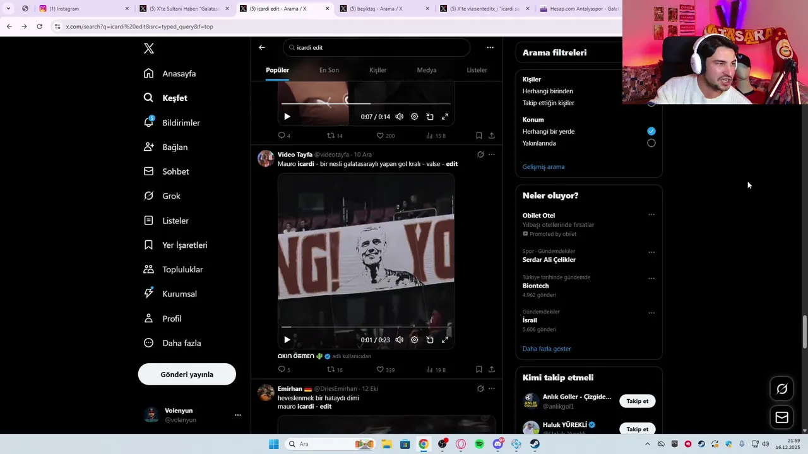Open Topluluklar communities
Viewport: 808px width, 454px height.
click(173, 269)
